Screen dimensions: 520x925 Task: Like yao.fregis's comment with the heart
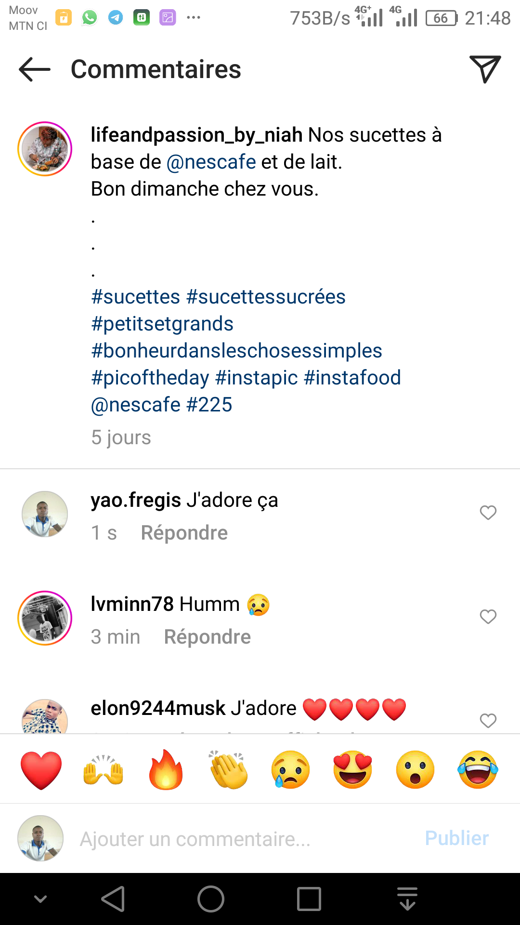point(488,513)
